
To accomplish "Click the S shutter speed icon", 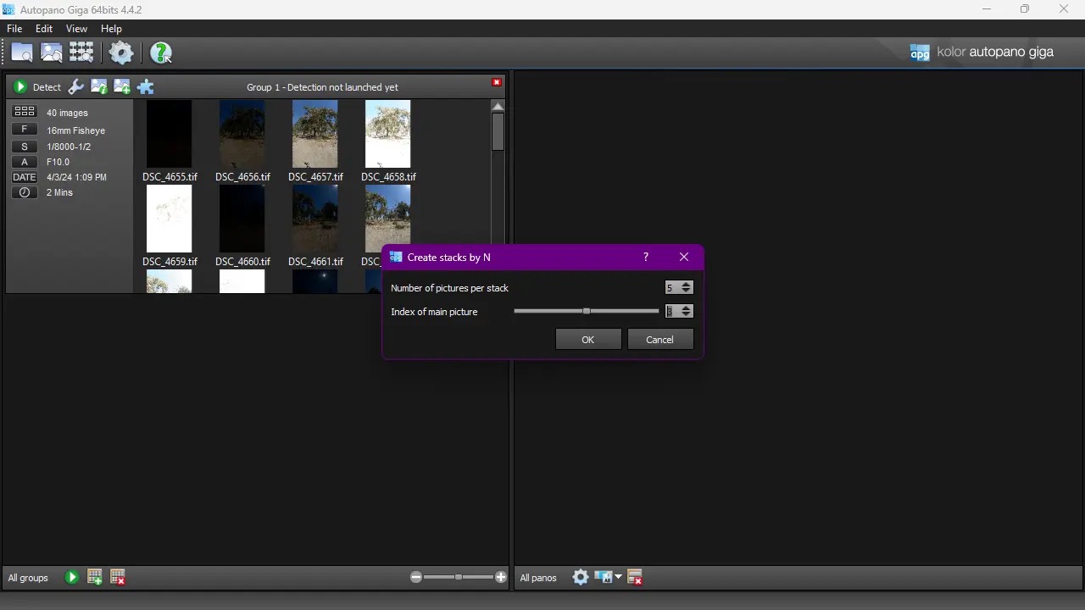I will coord(25,146).
